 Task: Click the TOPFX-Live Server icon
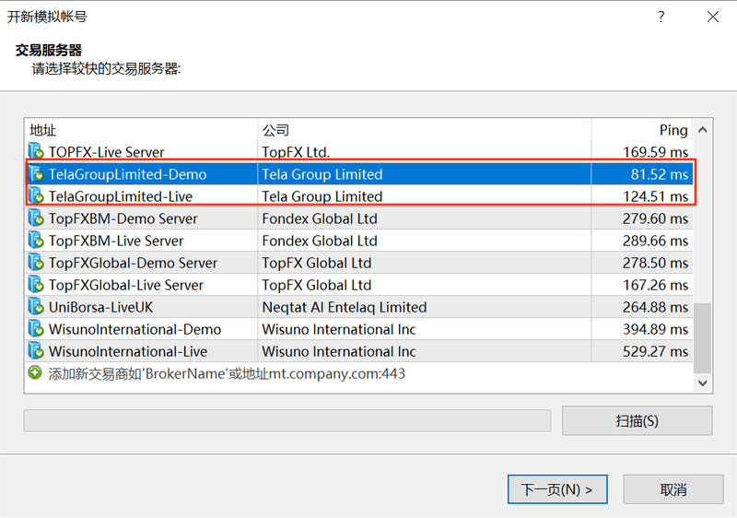tap(36, 151)
